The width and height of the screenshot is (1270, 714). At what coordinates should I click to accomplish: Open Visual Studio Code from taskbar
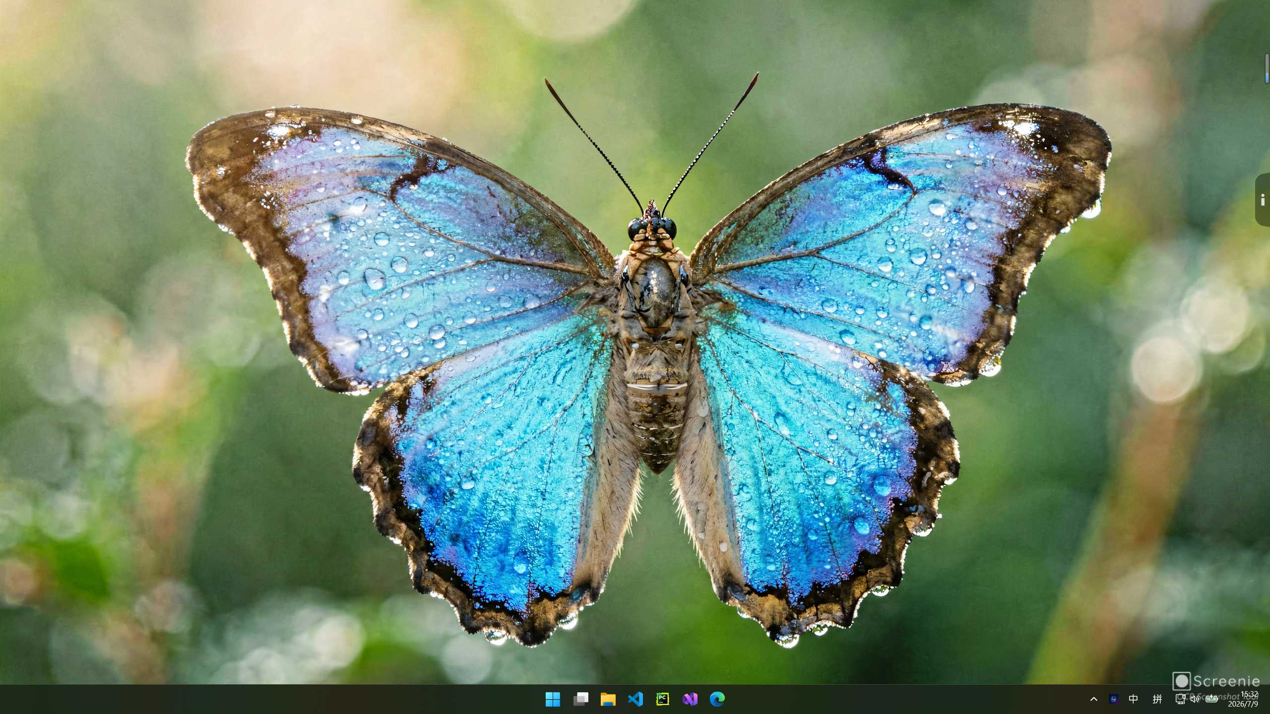635,699
